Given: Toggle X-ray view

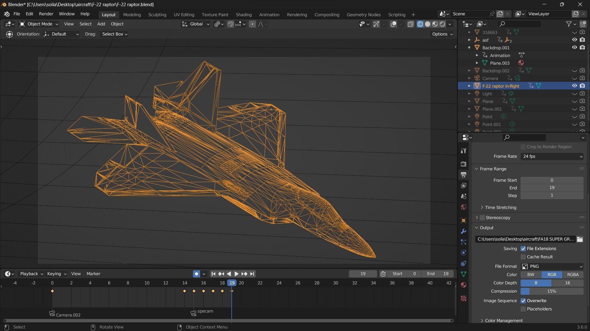Looking at the screenshot, I should pyautogui.click(x=410, y=24).
